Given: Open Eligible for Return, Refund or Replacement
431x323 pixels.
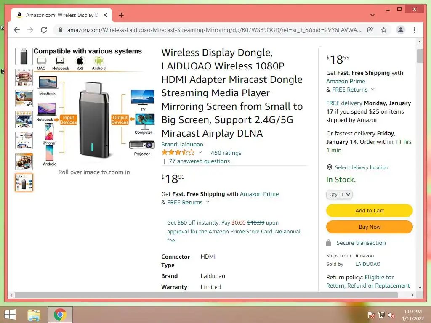Looking at the screenshot, I should [x=368, y=281].
